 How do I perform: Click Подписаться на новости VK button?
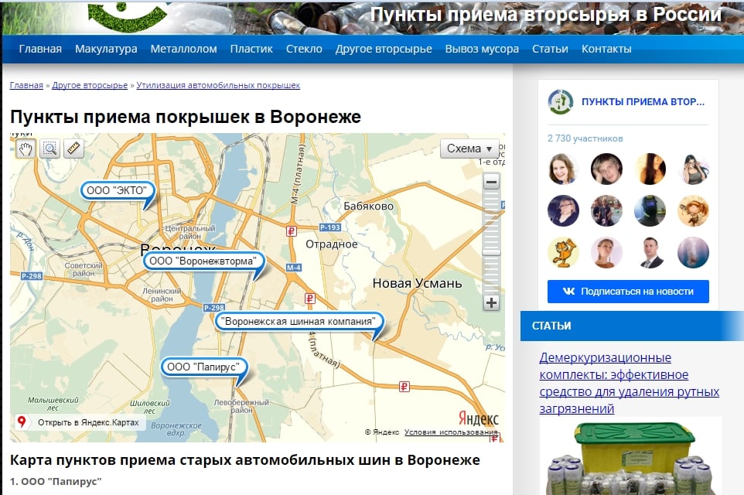coord(628,292)
